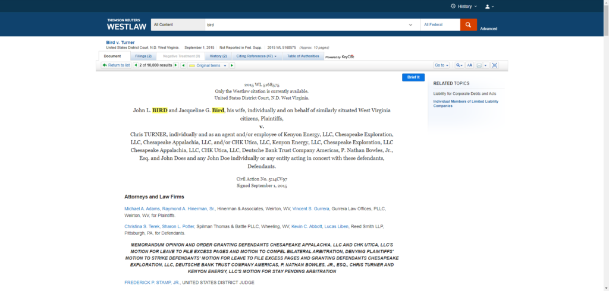Open the user profile menu
This screenshot has width=609, height=291.
[489, 7]
